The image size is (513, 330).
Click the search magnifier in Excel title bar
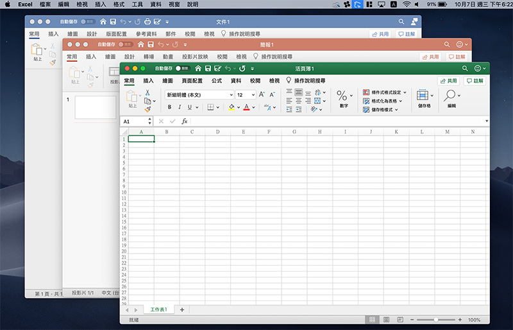point(465,69)
